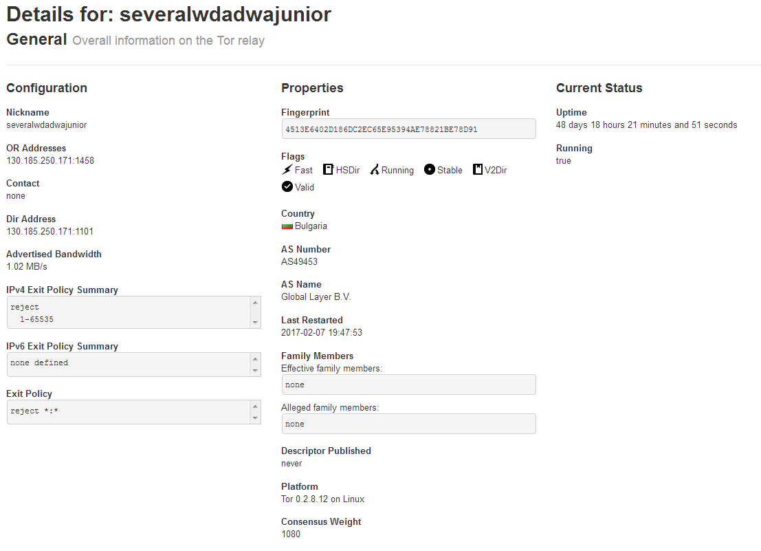Screen dimensions: 761x551
Task: Click the Valid flag checkmark icon
Action: click(287, 186)
